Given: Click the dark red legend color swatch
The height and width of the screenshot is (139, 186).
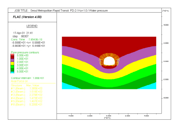Looking at the screenshot, I should 12,57.
